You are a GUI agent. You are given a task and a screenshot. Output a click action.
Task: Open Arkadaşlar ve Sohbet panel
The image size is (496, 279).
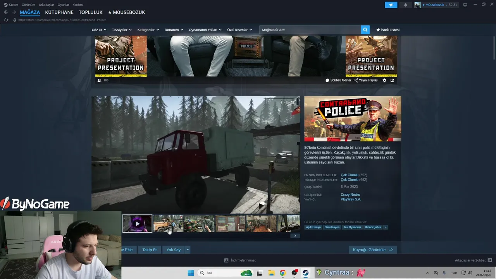(473, 260)
